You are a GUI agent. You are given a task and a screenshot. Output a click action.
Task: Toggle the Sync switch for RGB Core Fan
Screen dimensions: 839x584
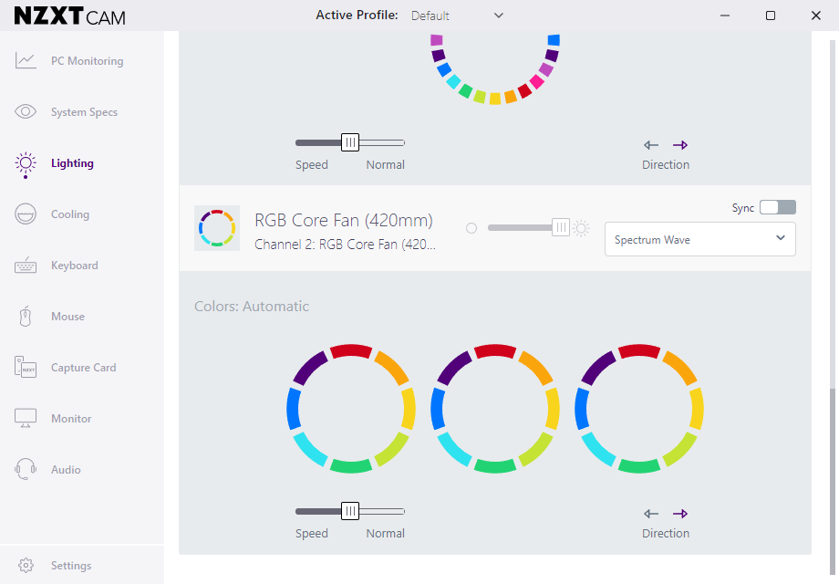[778, 207]
